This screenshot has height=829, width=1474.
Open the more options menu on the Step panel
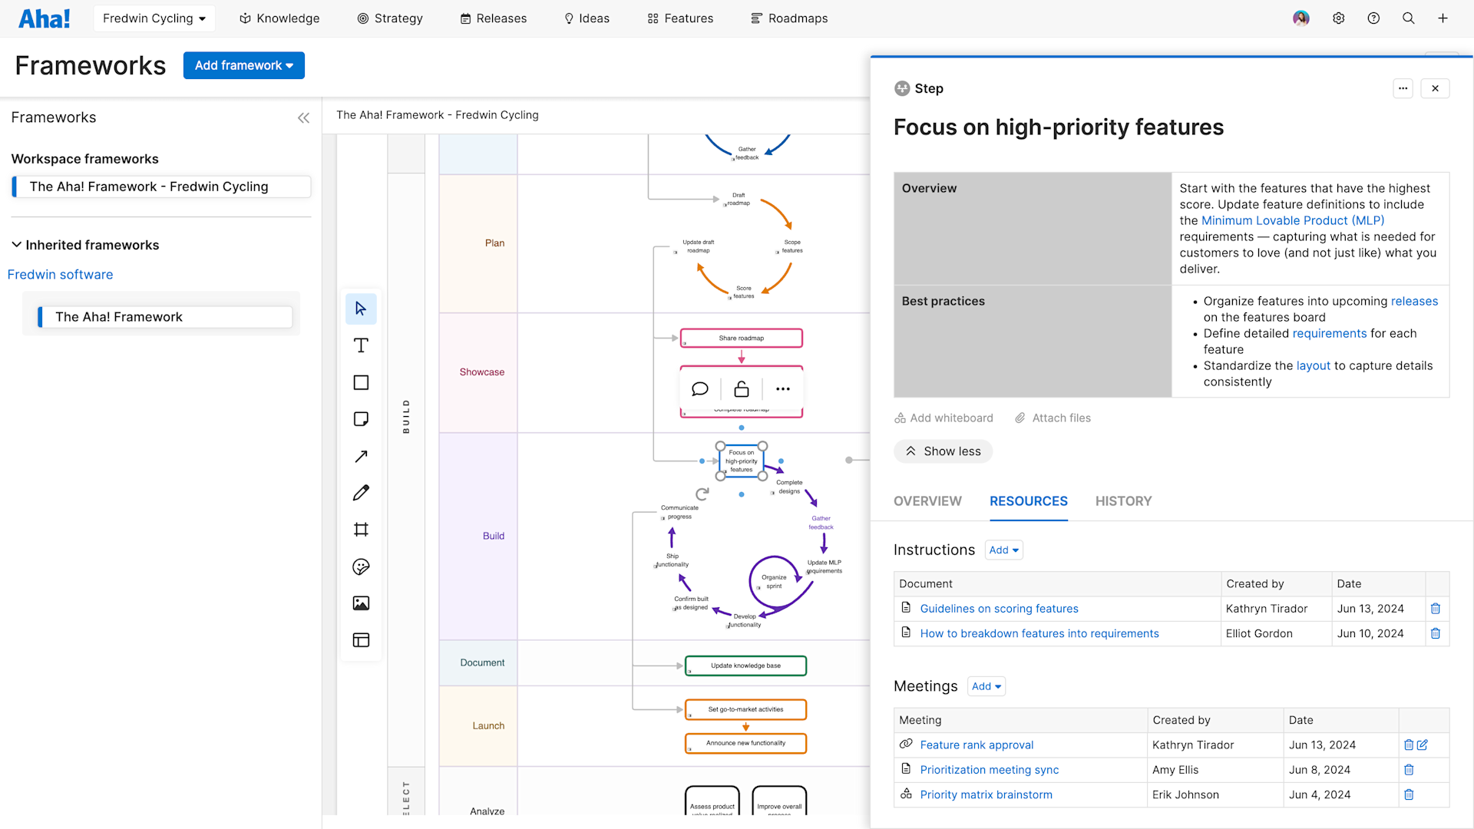[x=1403, y=88]
